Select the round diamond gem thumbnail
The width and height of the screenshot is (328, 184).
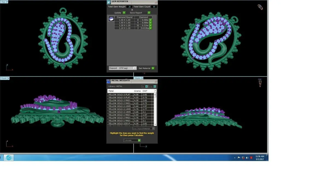(111, 19)
